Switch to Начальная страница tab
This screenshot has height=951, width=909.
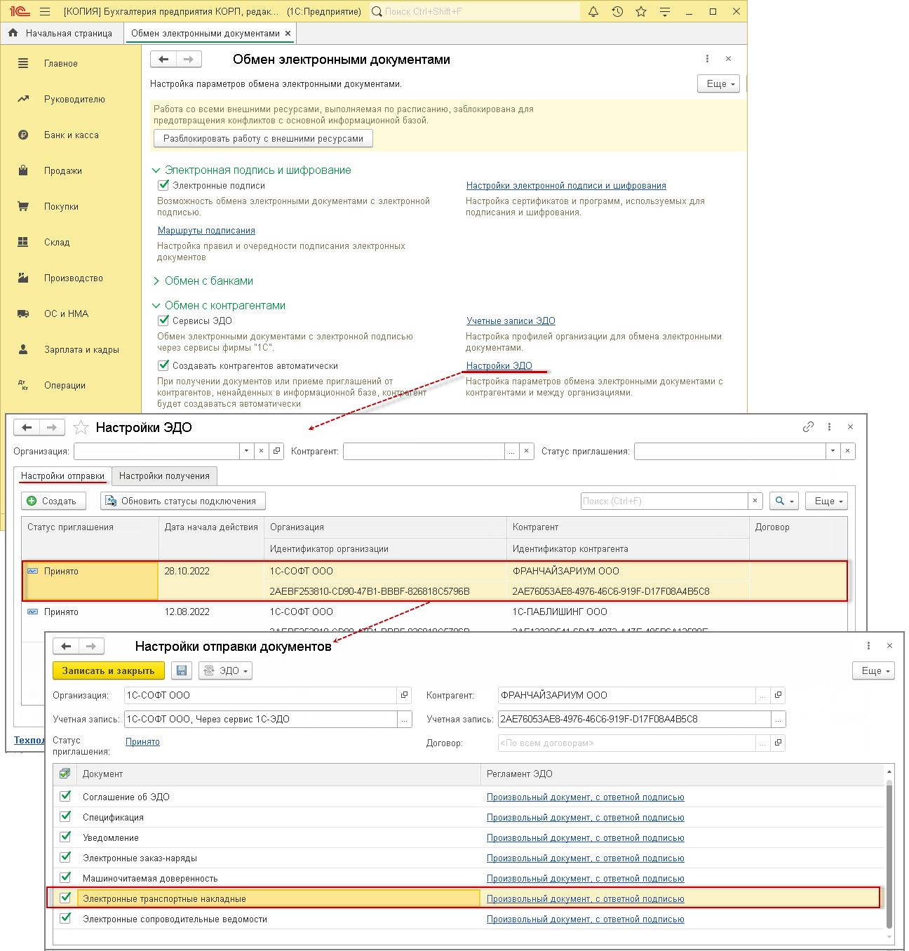tap(61, 33)
